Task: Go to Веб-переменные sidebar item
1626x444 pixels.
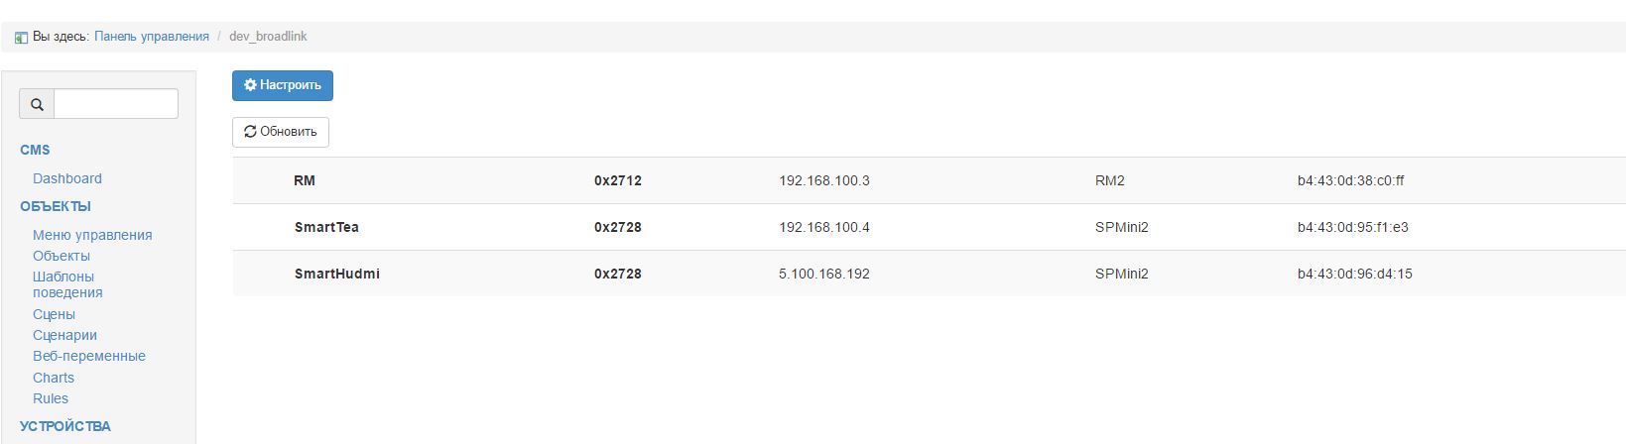Action: pos(89,356)
